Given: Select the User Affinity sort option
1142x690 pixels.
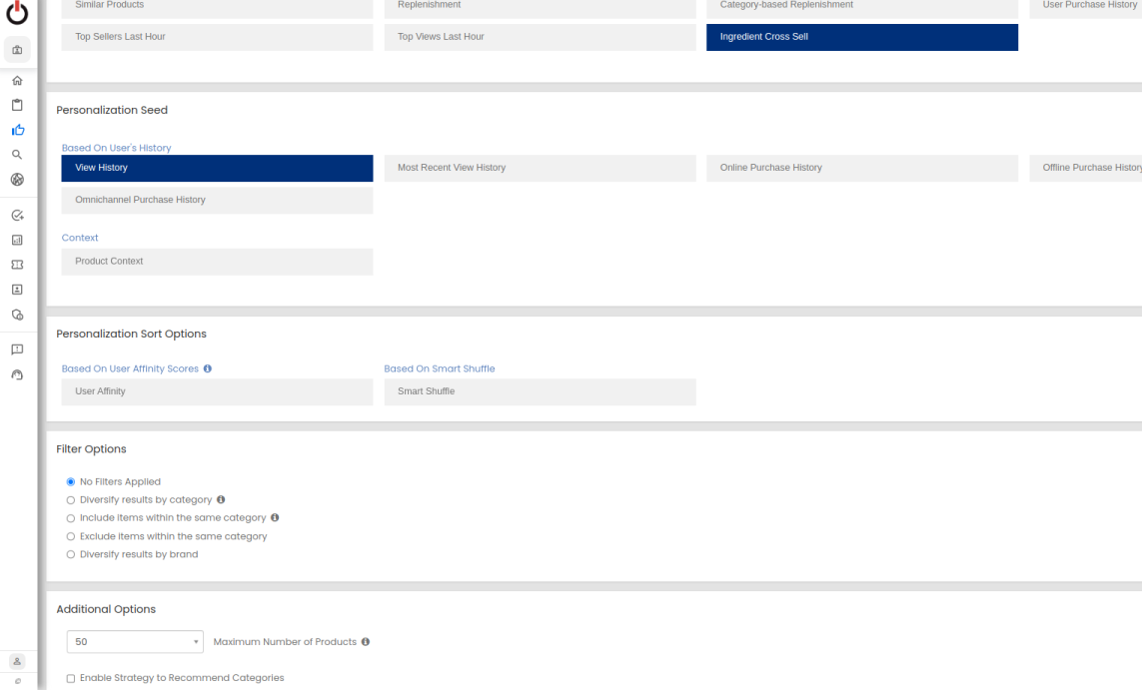Looking at the screenshot, I should coord(217,391).
